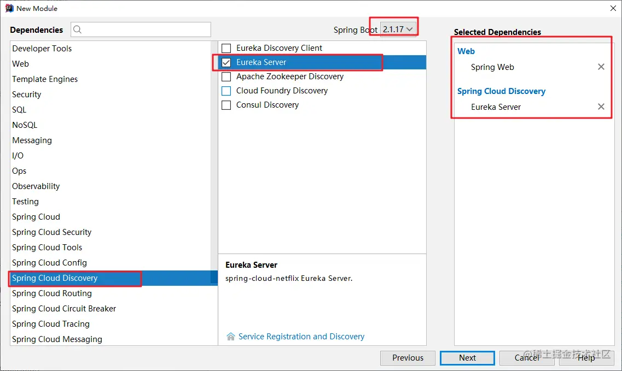
Task: Check the Eureka Discovery Client checkbox
Action: 226,49
